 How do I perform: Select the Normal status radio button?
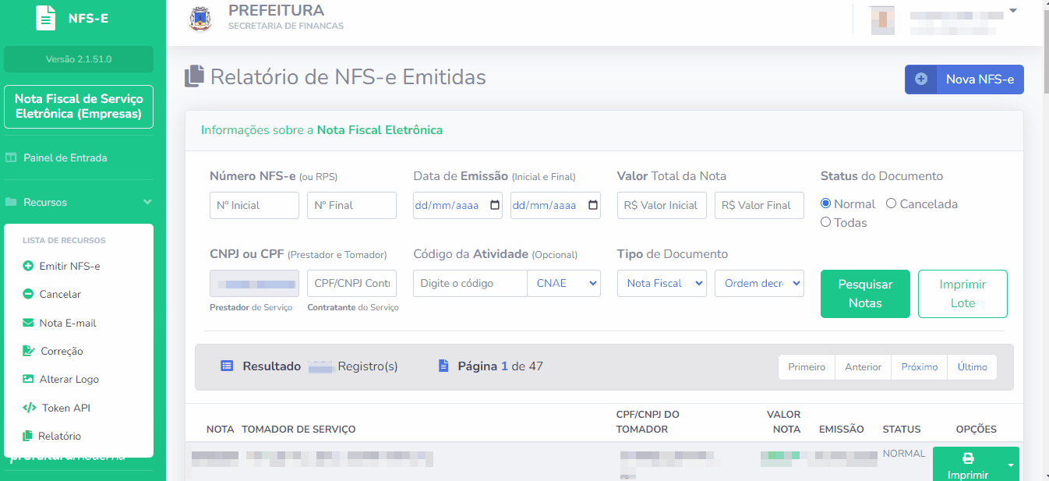click(826, 203)
